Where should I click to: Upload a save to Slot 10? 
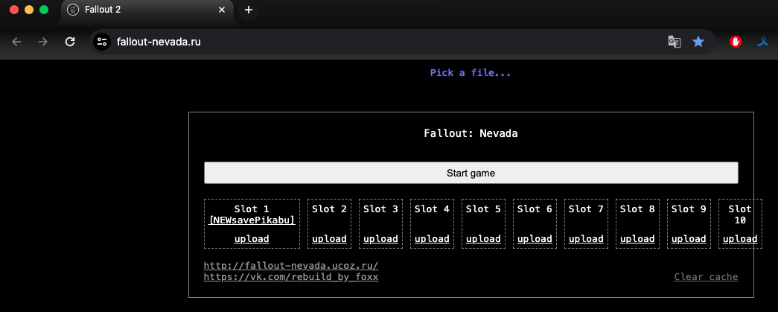point(740,239)
